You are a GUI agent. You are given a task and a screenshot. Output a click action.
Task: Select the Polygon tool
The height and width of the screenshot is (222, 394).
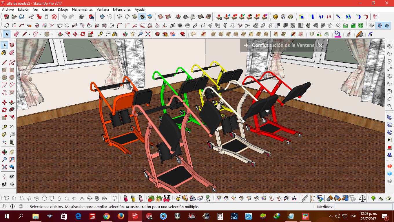pyautogui.click(x=12, y=77)
